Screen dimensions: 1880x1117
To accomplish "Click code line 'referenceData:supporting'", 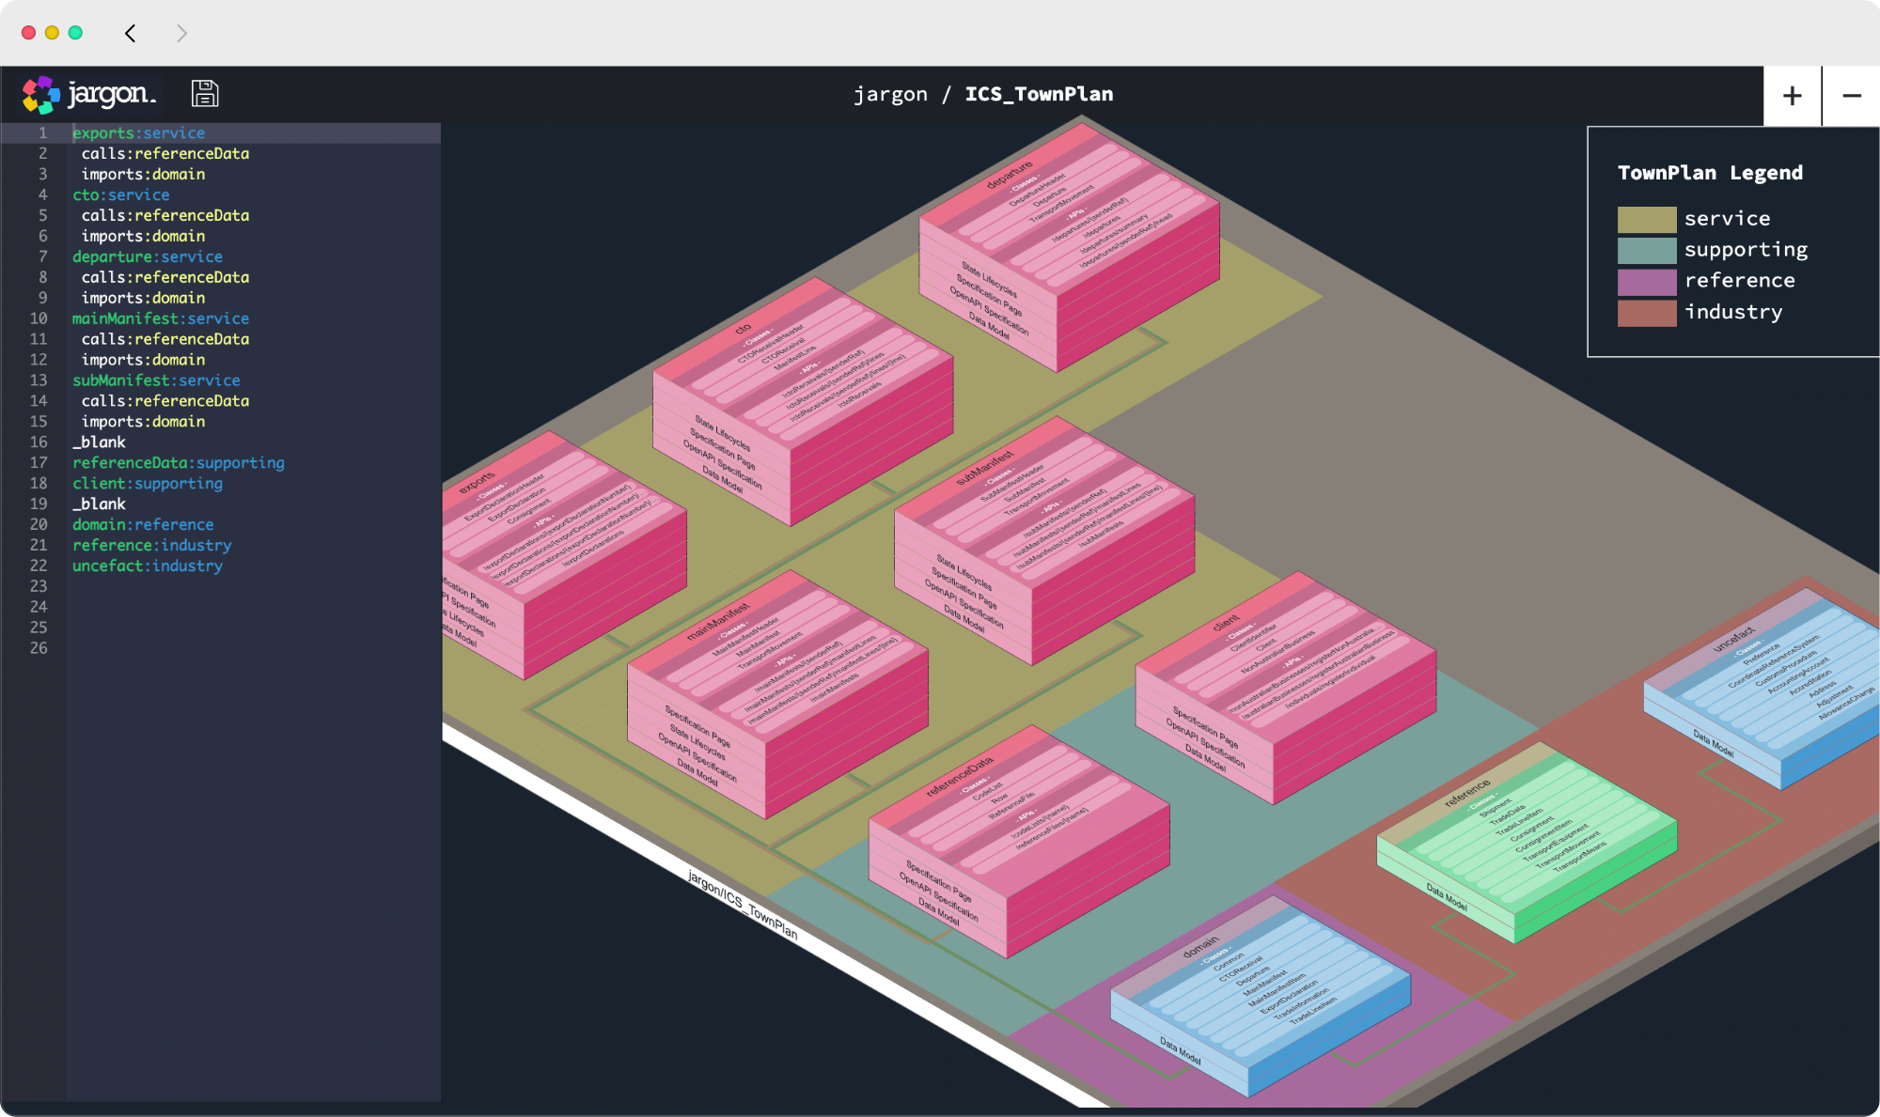I will 179,463.
